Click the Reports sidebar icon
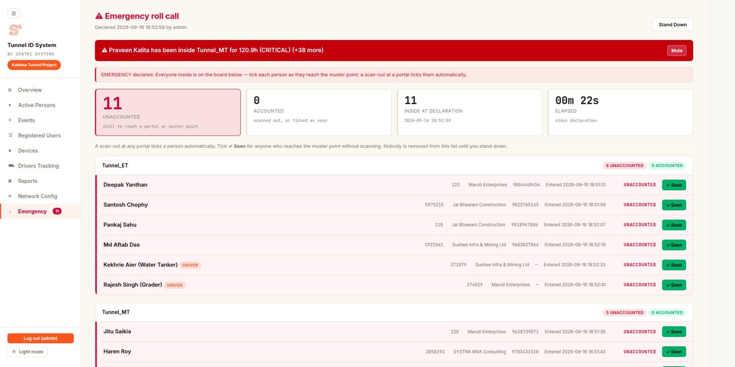Viewport: 735px width, 367px height. tap(10, 181)
